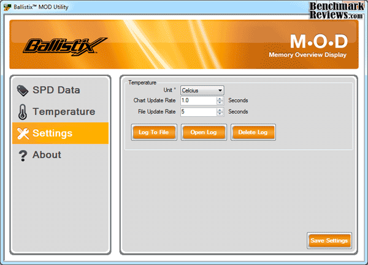Image resolution: width=368 pixels, height=265 pixels.
Task: Click the Ballistix MOD Utility window title
Action: click(x=41, y=7)
